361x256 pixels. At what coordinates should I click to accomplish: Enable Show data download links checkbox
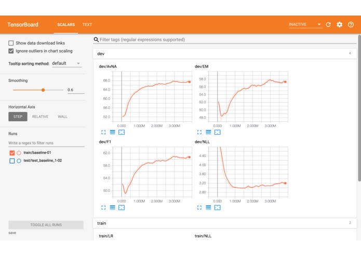coord(11,43)
